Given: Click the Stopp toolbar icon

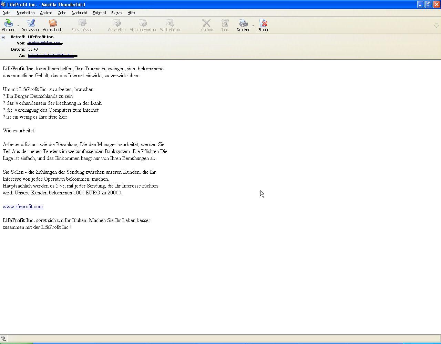Looking at the screenshot, I should [263, 23].
